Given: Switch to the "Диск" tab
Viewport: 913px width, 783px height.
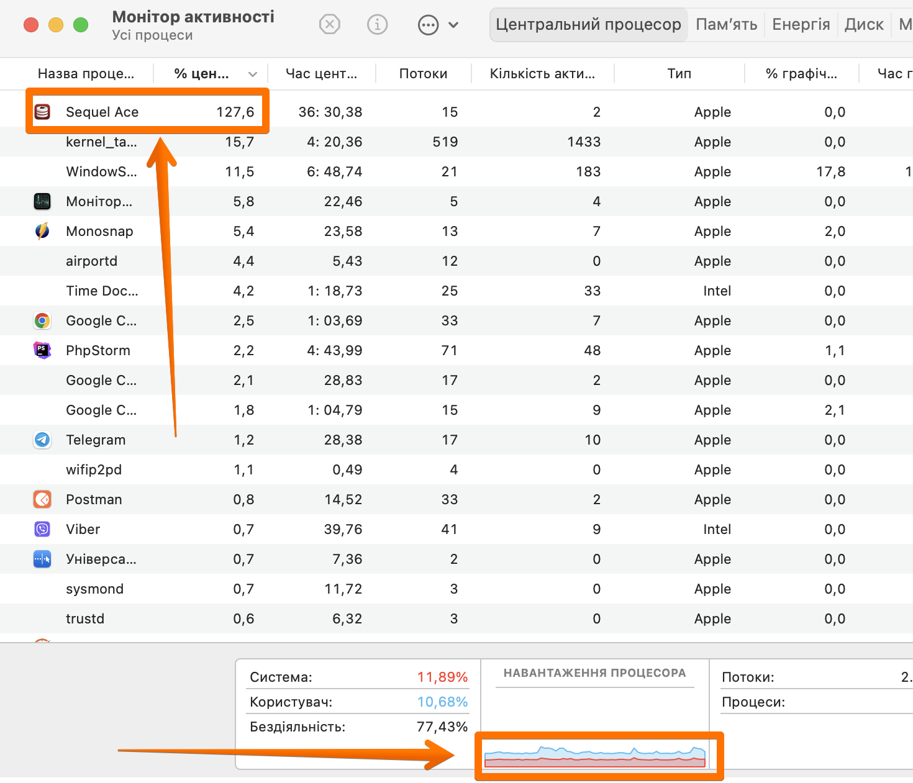Looking at the screenshot, I should pyautogui.click(x=864, y=24).
